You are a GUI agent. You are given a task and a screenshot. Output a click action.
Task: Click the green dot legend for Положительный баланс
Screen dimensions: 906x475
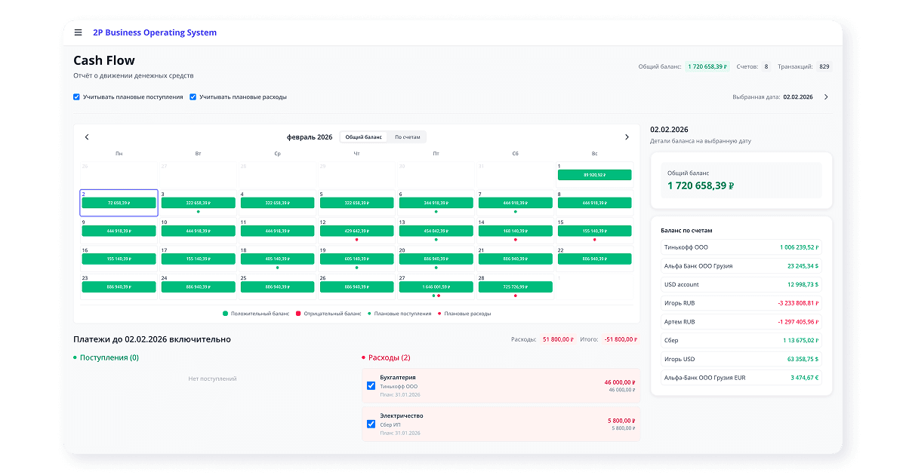(x=225, y=312)
